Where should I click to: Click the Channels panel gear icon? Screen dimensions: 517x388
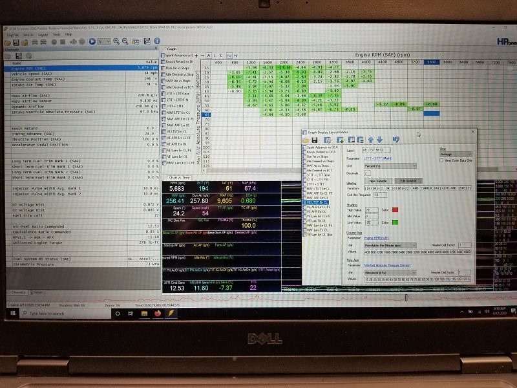click(x=28, y=56)
